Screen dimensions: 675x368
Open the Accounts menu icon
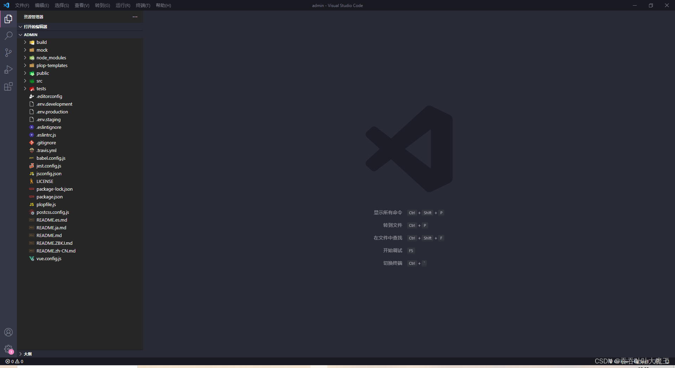click(x=8, y=332)
